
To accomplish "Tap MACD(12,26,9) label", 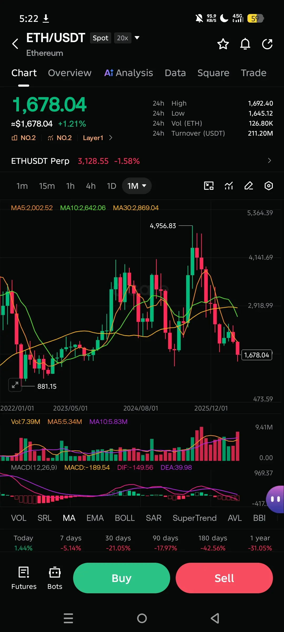I will [34, 467].
